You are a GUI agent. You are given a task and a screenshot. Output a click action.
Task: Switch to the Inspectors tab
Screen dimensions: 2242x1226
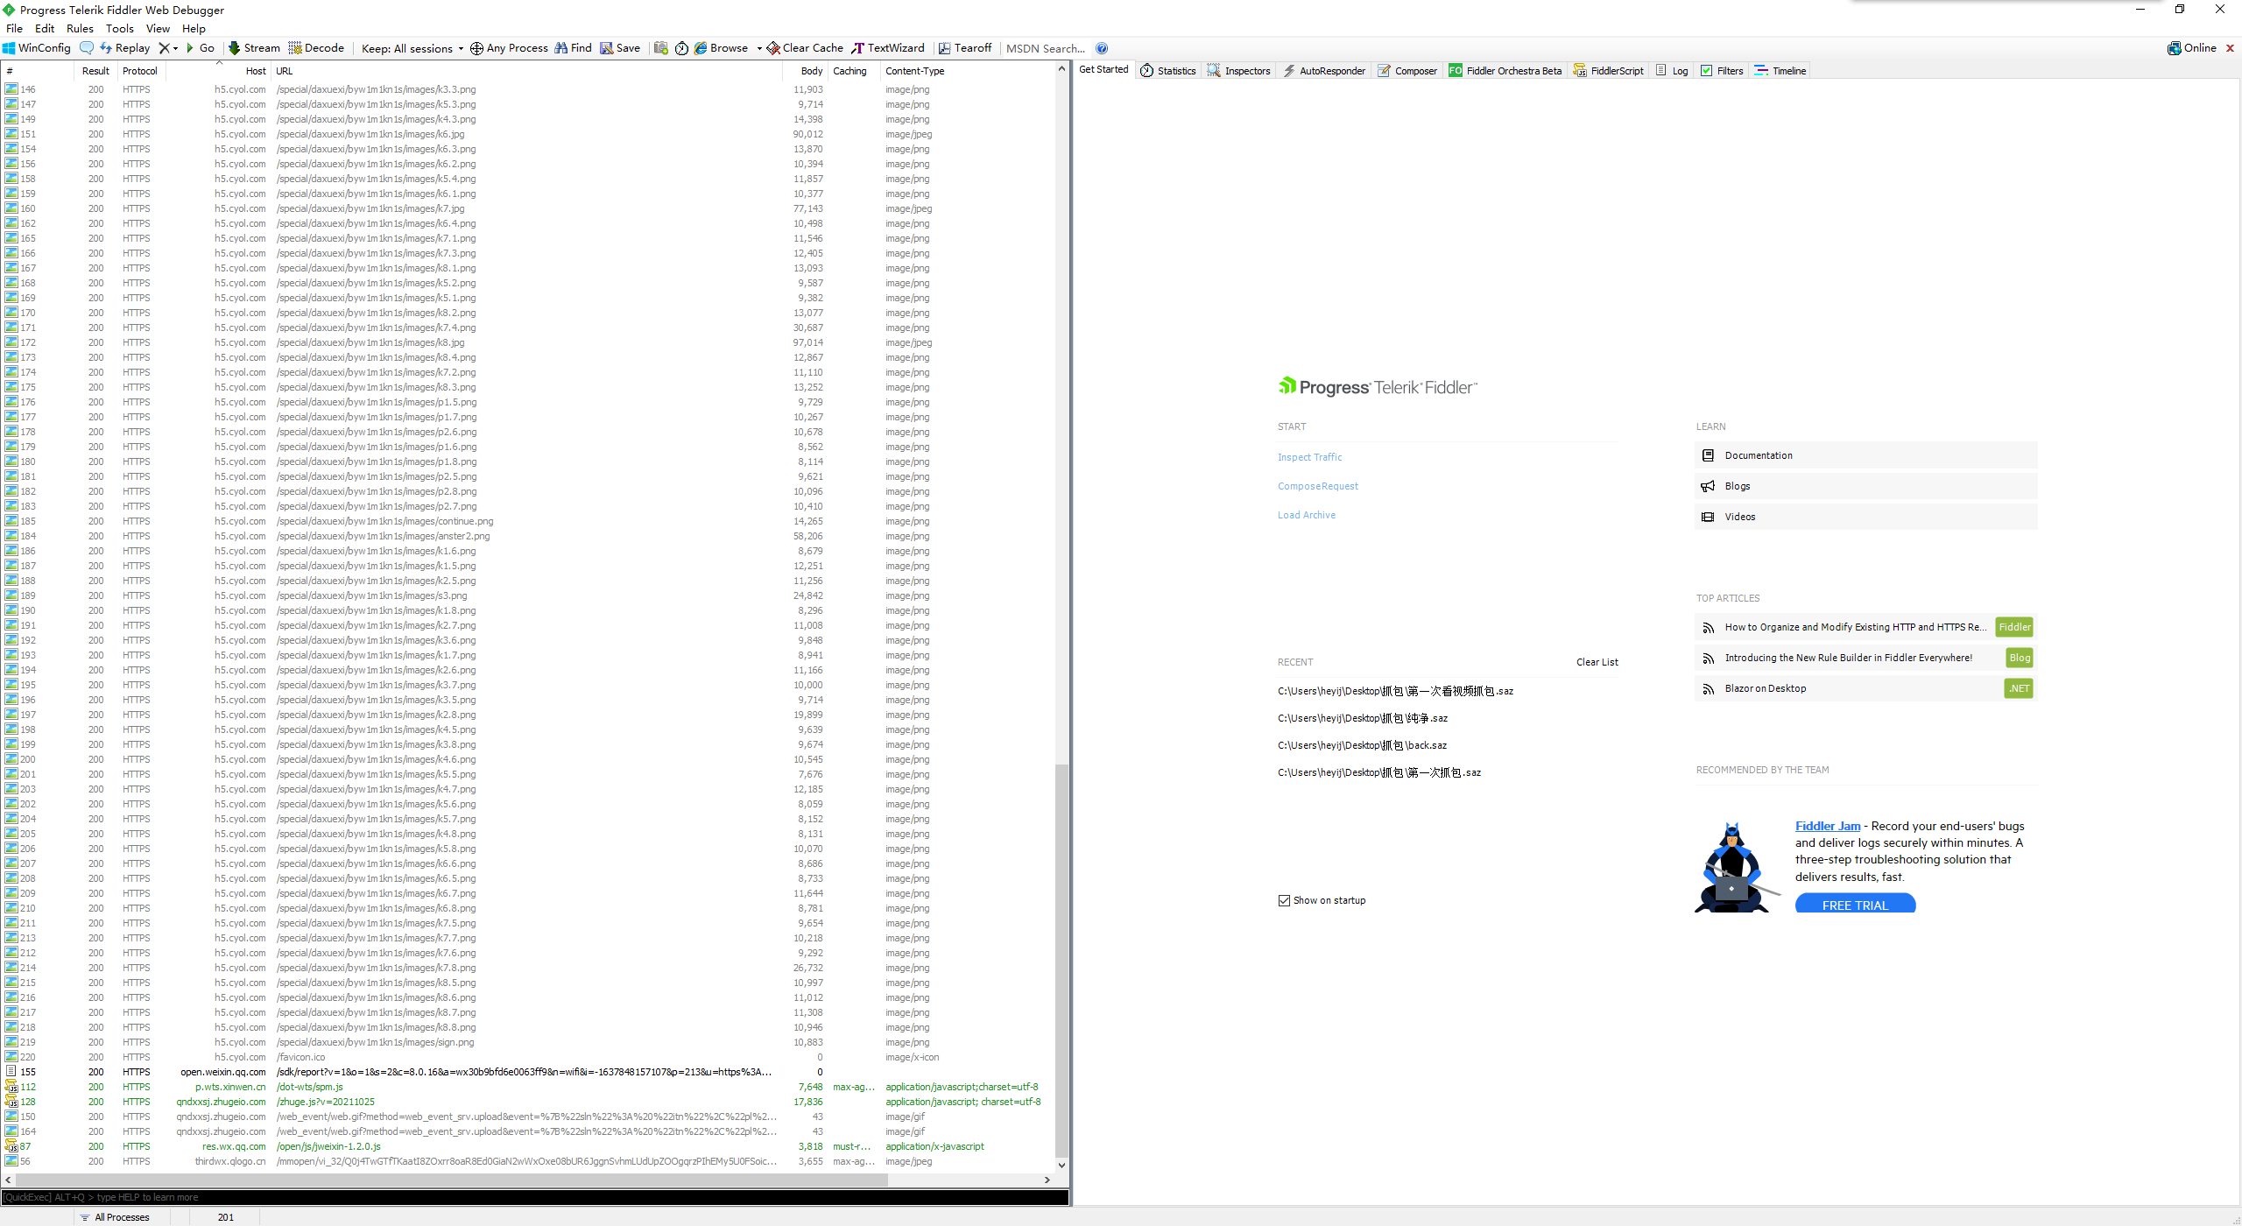1239,71
